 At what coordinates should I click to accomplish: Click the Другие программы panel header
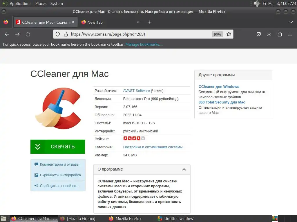[233, 75]
